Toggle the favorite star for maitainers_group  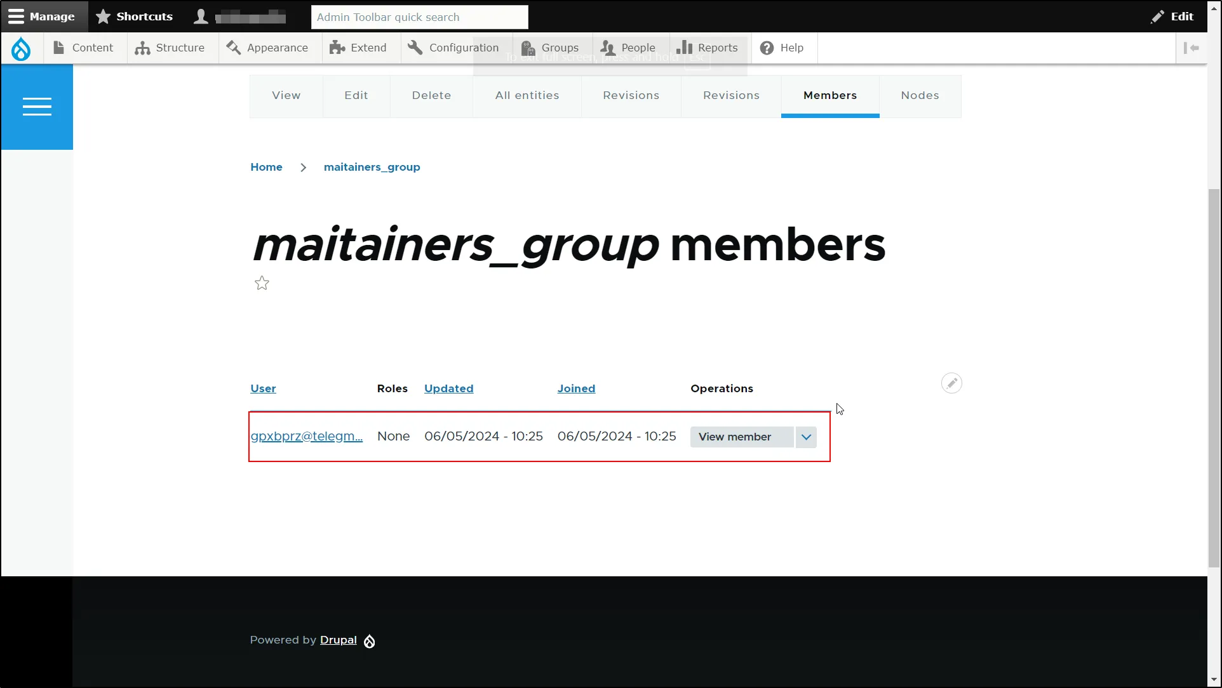tap(262, 282)
